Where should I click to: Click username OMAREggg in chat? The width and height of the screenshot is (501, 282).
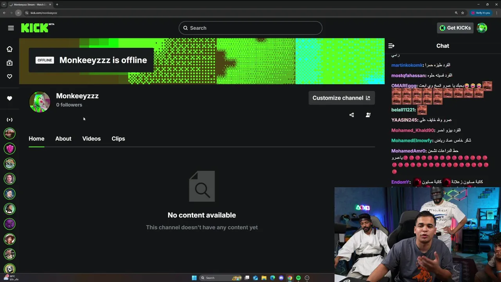404,86
